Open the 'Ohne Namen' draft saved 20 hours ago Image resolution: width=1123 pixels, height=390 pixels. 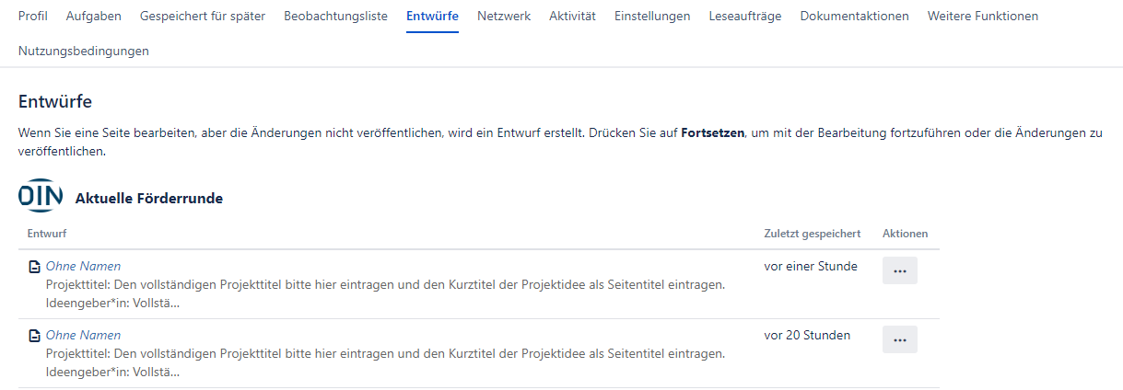[83, 335]
